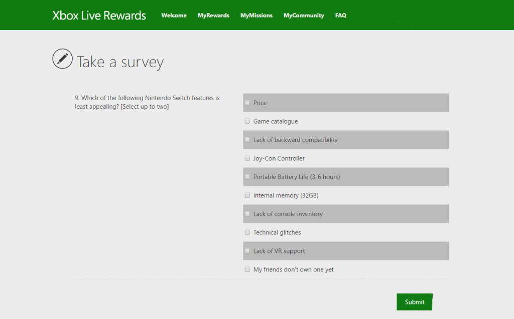Select the Joy-Con Controller checkbox

coord(247,158)
